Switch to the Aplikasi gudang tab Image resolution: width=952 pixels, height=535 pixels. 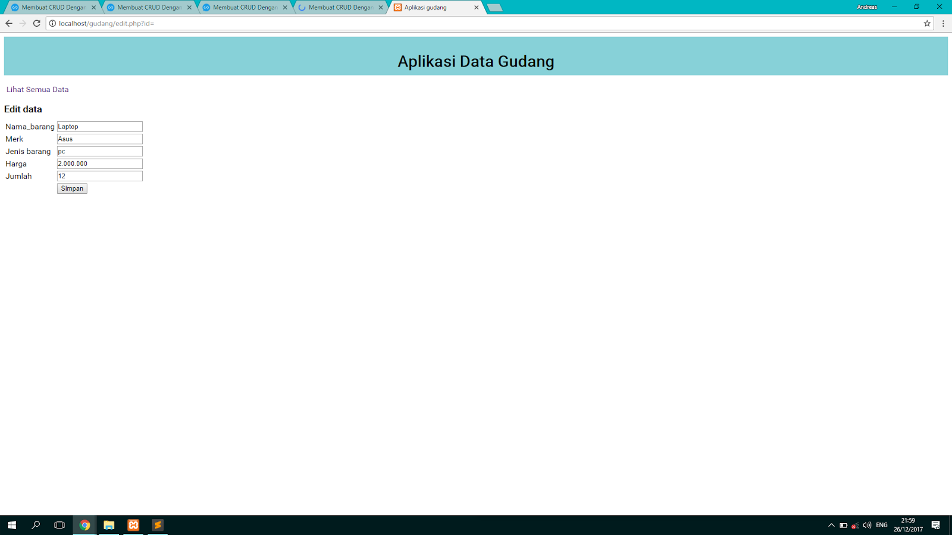point(434,8)
